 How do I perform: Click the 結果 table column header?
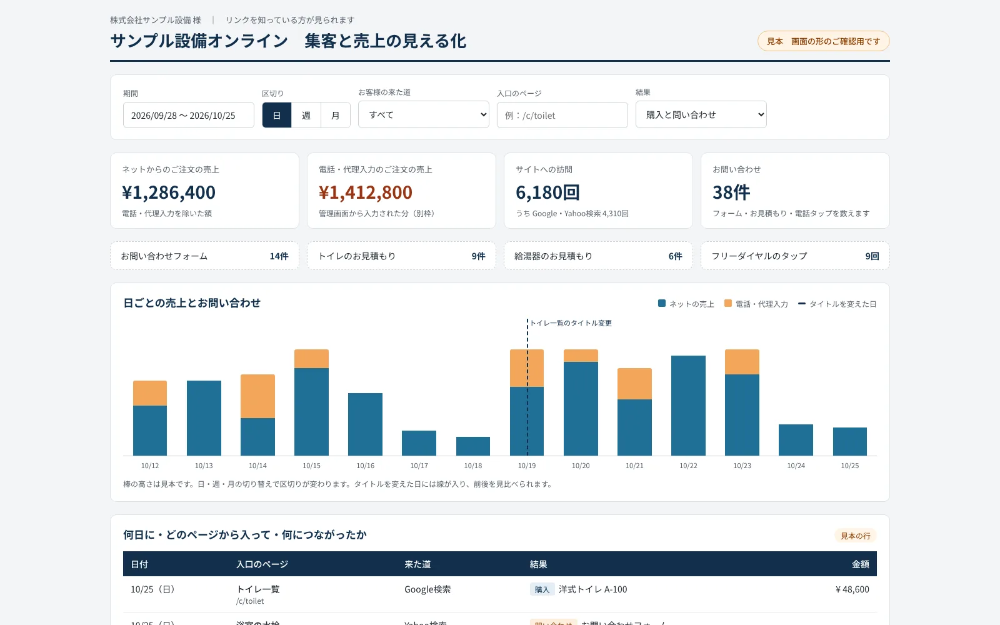coord(539,564)
